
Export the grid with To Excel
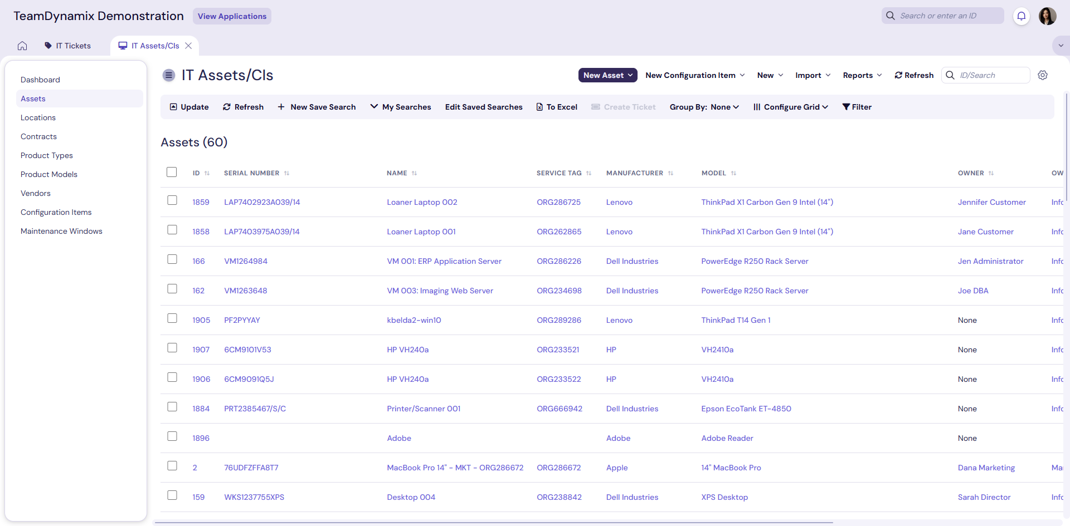pyautogui.click(x=557, y=107)
